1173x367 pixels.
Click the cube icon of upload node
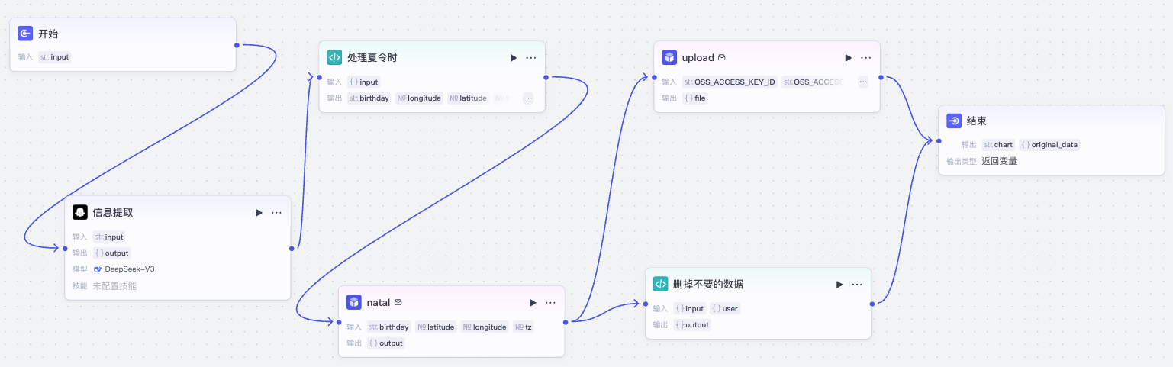click(x=669, y=57)
